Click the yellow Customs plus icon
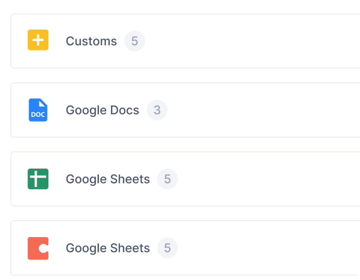Image resolution: width=360 pixels, height=280 pixels. [x=38, y=40]
